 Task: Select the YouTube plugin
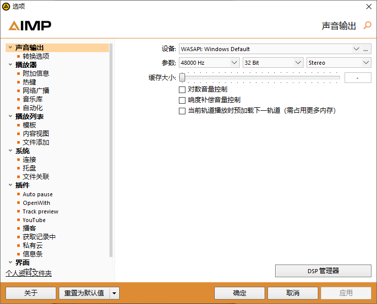click(34, 220)
